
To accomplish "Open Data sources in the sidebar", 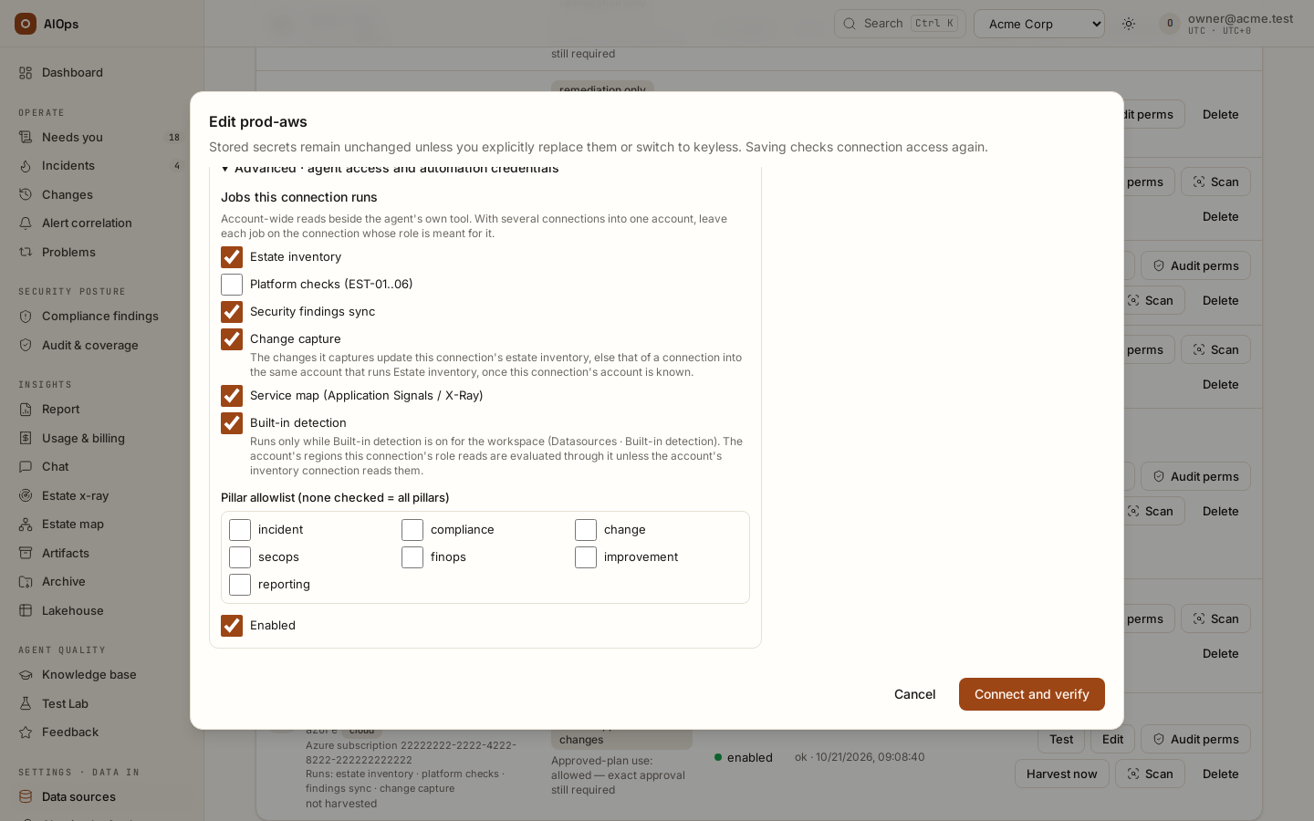I will 101,797.
